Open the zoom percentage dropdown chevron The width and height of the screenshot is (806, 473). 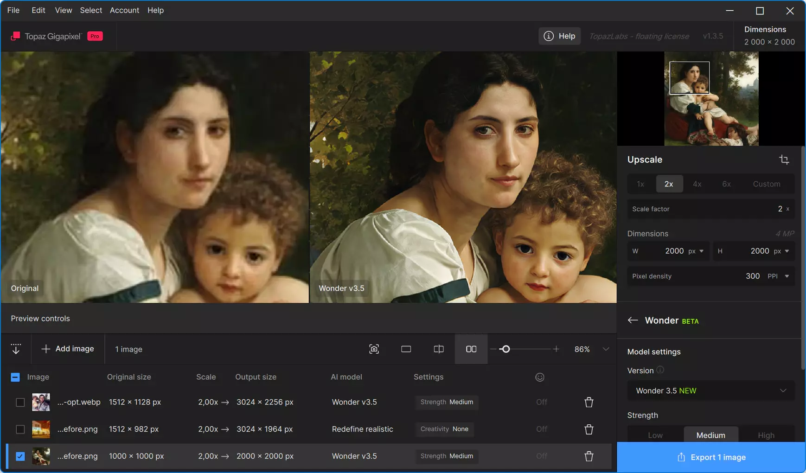[606, 349]
